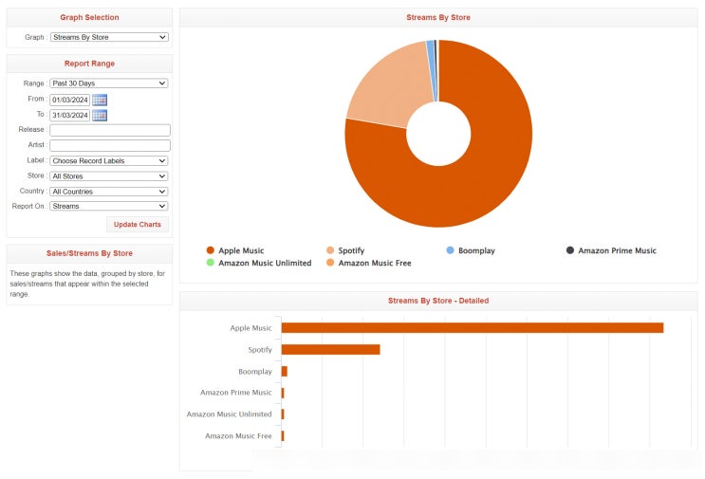The width and height of the screenshot is (705, 479).
Task: Open the Graph dropdown showing Streams By Store
Action: pos(109,37)
